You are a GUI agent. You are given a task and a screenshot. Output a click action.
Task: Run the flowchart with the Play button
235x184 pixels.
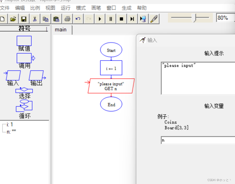coord(100,19)
